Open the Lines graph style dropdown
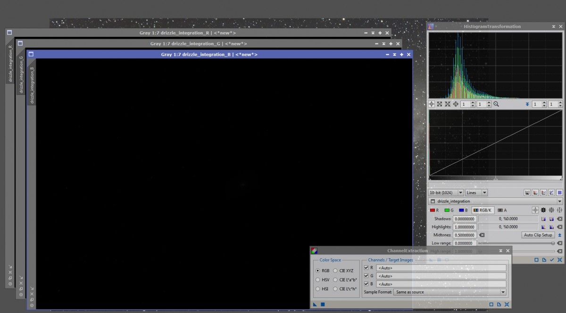Image resolution: width=566 pixels, height=313 pixels. 476,193
